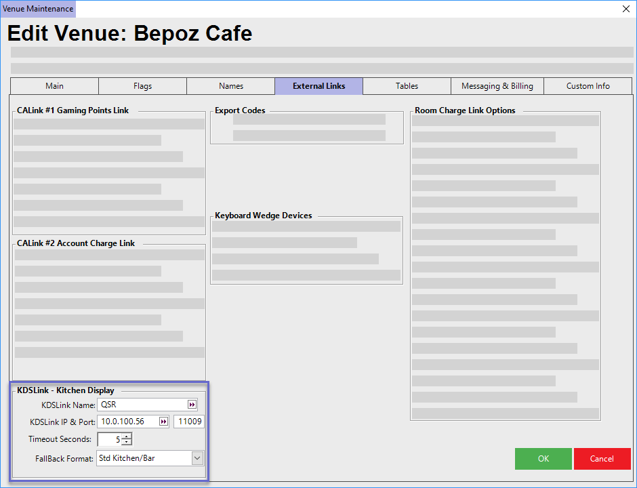The width and height of the screenshot is (637, 488).
Task: Go to the Names tab
Action: pyautogui.click(x=230, y=86)
